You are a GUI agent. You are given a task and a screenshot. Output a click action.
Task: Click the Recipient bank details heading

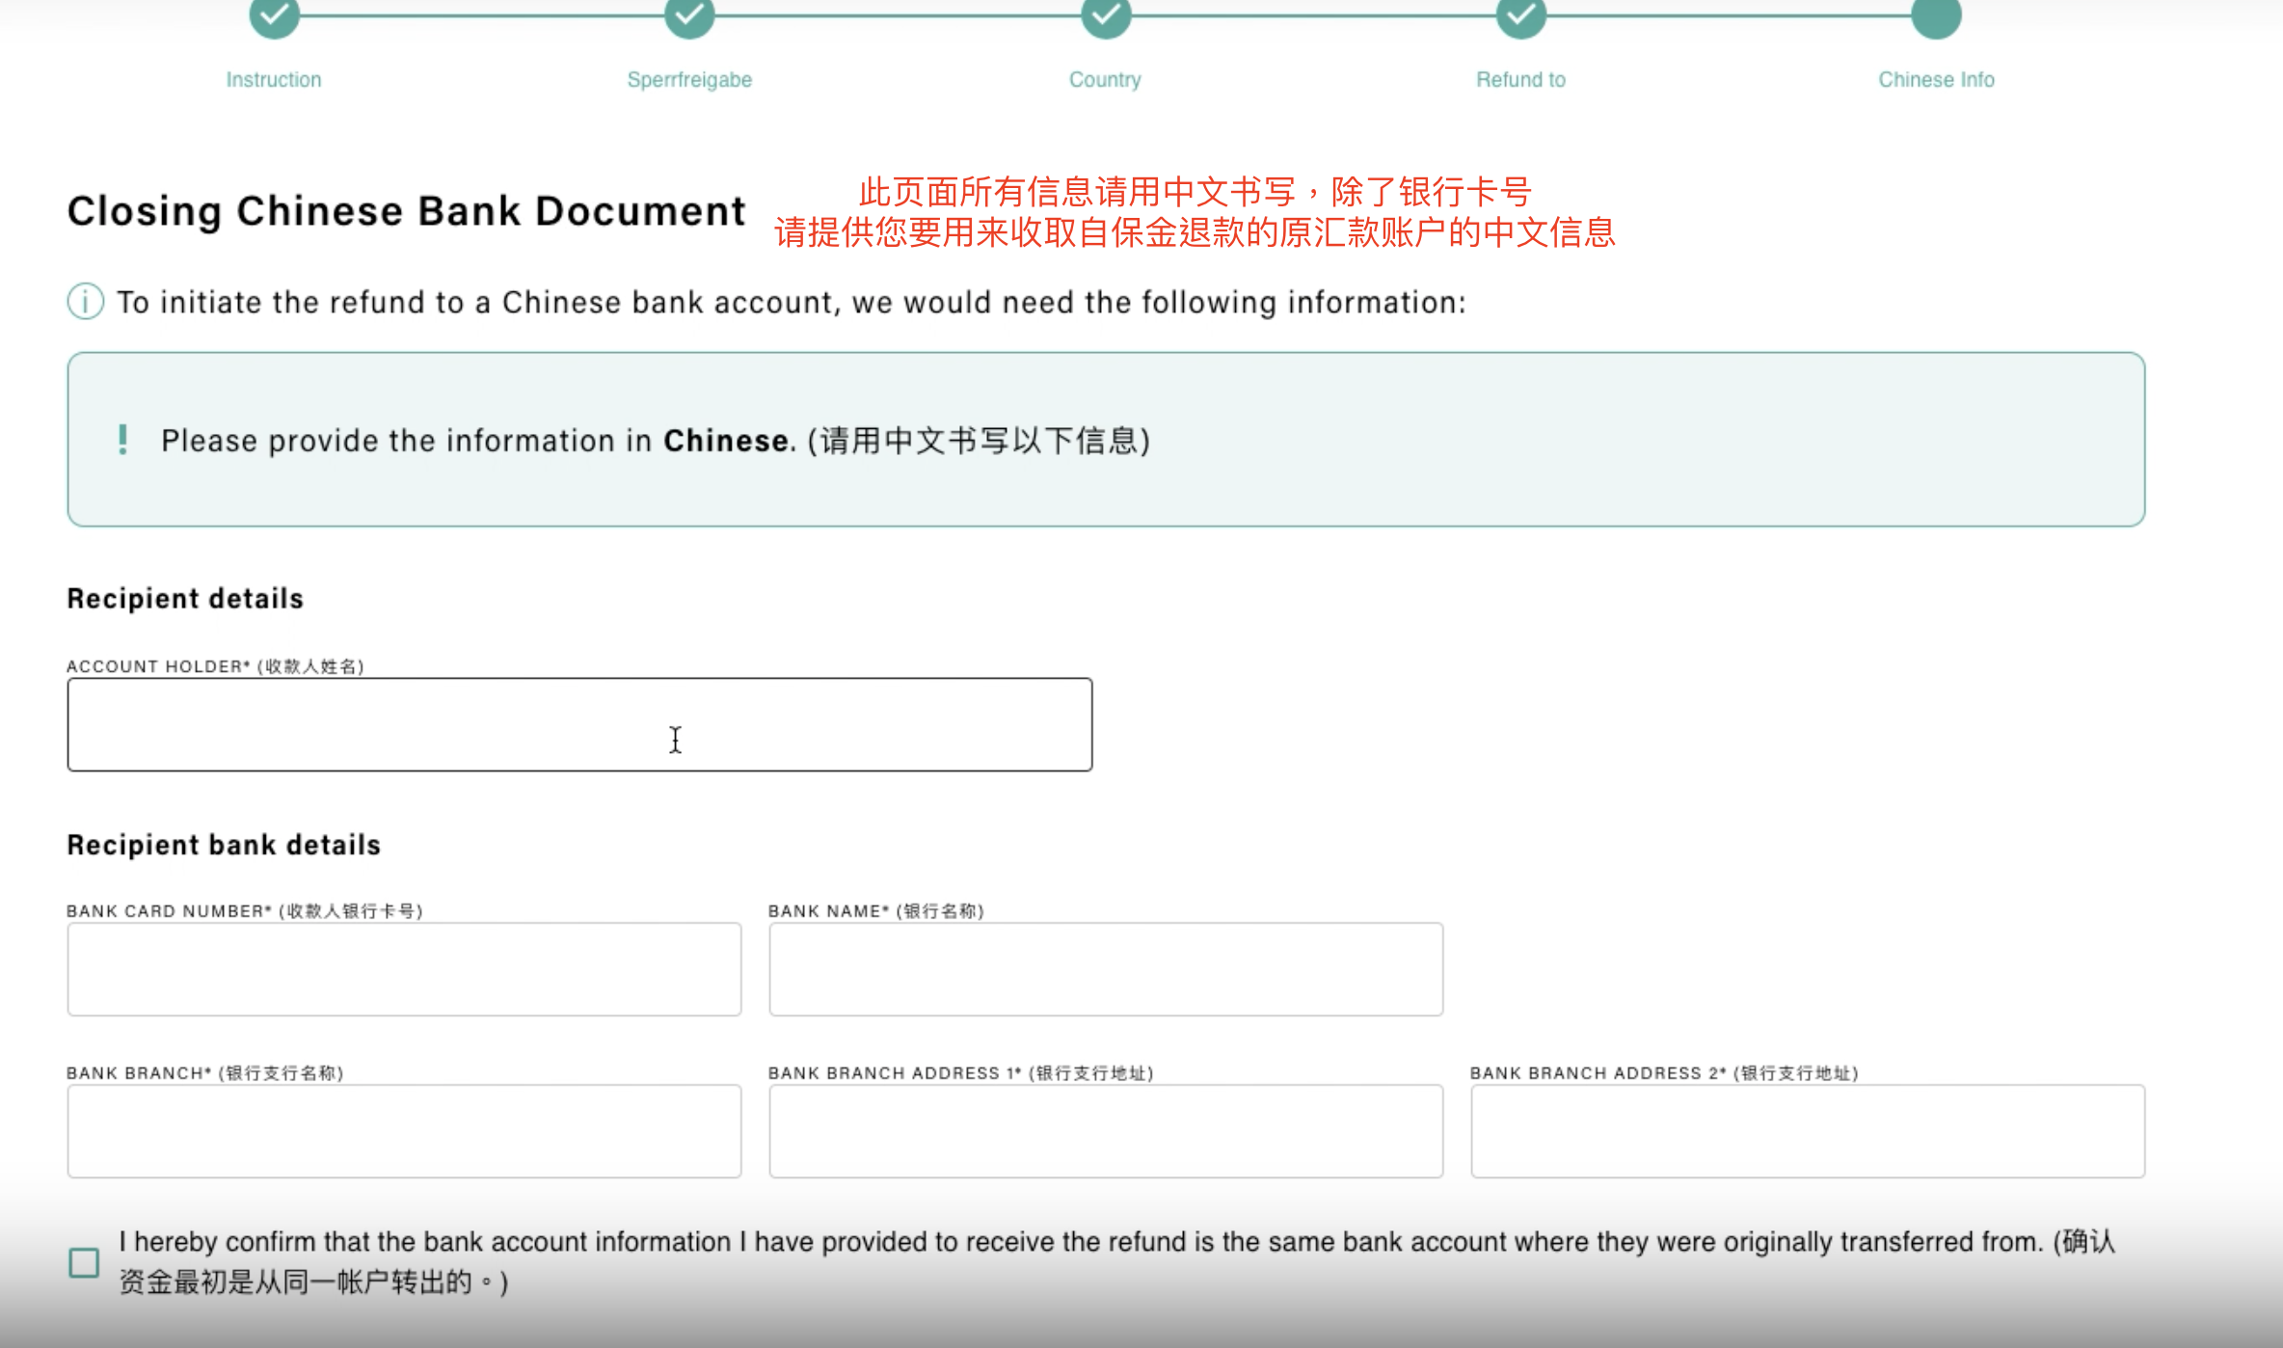point(224,846)
